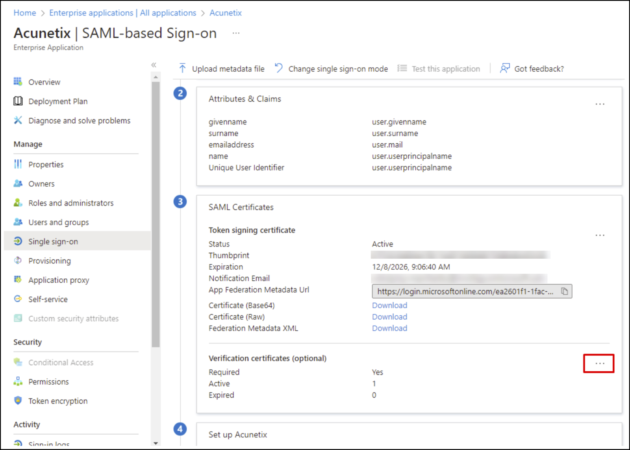The width and height of the screenshot is (630, 450).
Task: Click the Required value Yes
Action: [377, 372]
